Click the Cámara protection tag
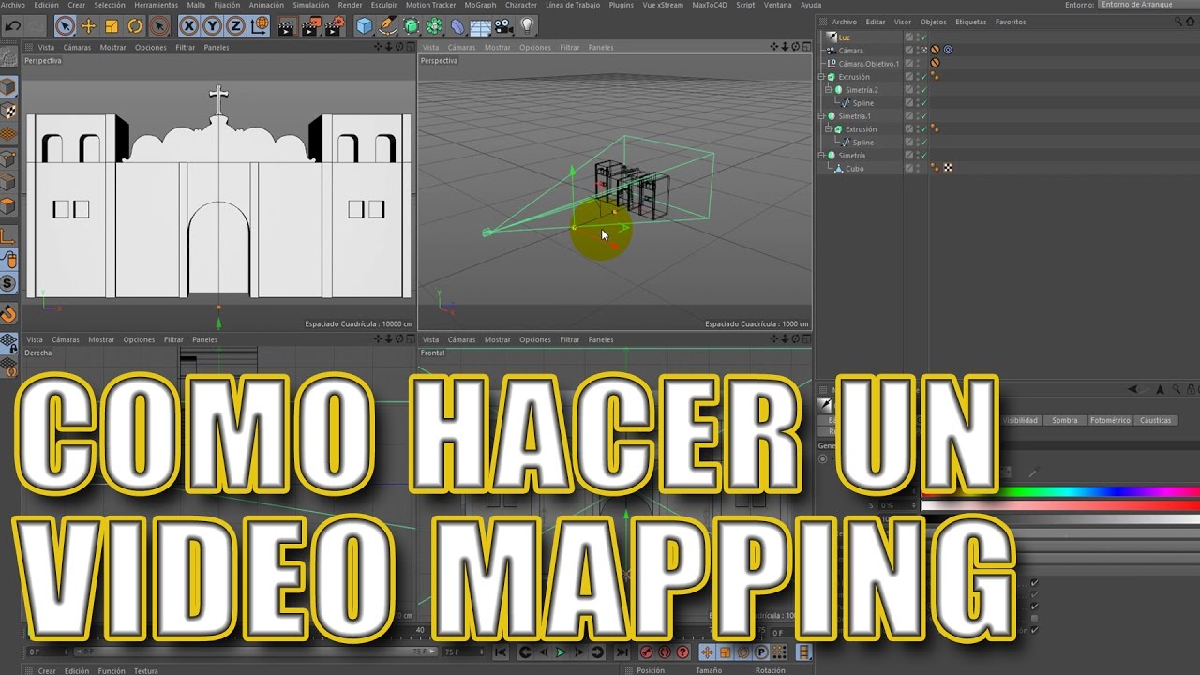The width and height of the screenshot is (1200, 675). [935, 51]
